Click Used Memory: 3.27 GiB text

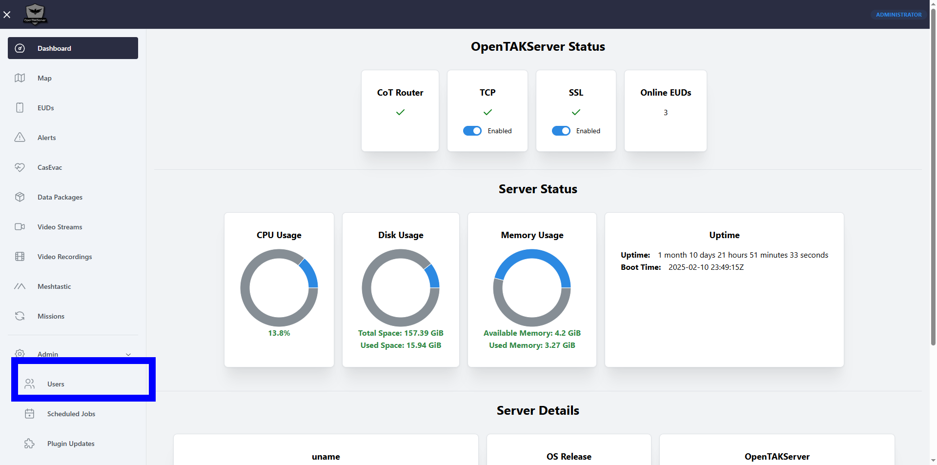[532, 345]
